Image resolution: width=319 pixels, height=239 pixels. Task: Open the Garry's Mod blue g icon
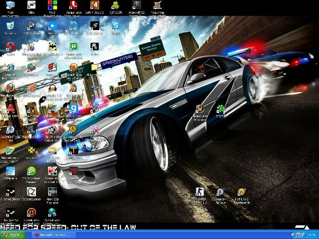pyautogui.click(x=73, y=109)
